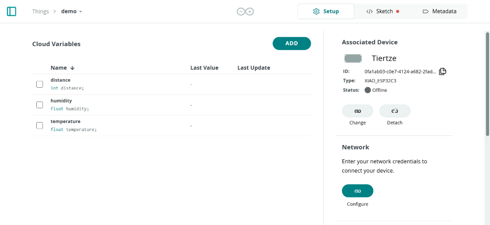
Task: Open the demo thing dropdown
Action: 72,12
